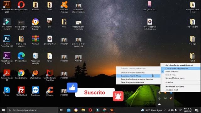Image resolution: width=201 pixels, height=113 pixels.
Task: Select the P1000163 video thumbnail
Action: (x=64, y=75)
